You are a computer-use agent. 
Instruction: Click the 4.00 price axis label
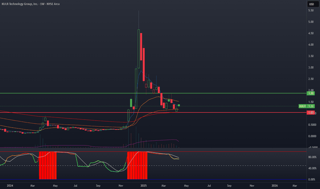(311, 45)
